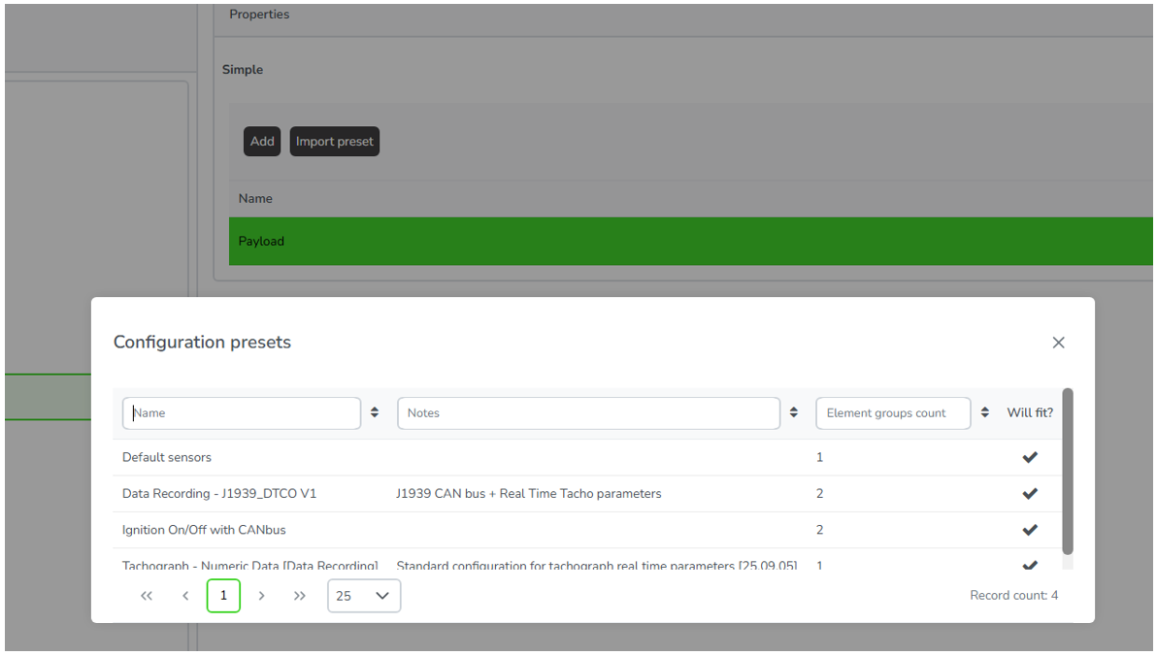
Task: Focus the Element groups count filter
Action: click(x=893, y=413)
